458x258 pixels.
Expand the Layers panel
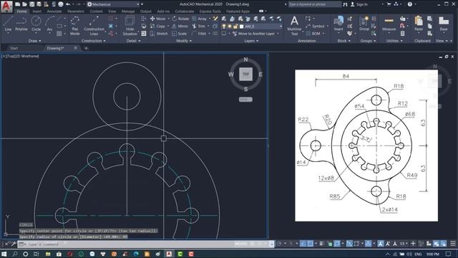coord(251,41)
